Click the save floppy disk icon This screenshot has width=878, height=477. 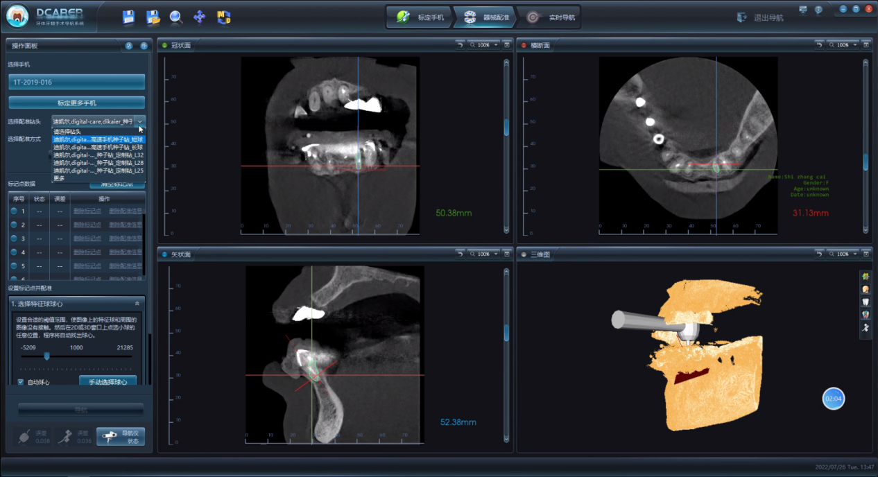[128, 17]
